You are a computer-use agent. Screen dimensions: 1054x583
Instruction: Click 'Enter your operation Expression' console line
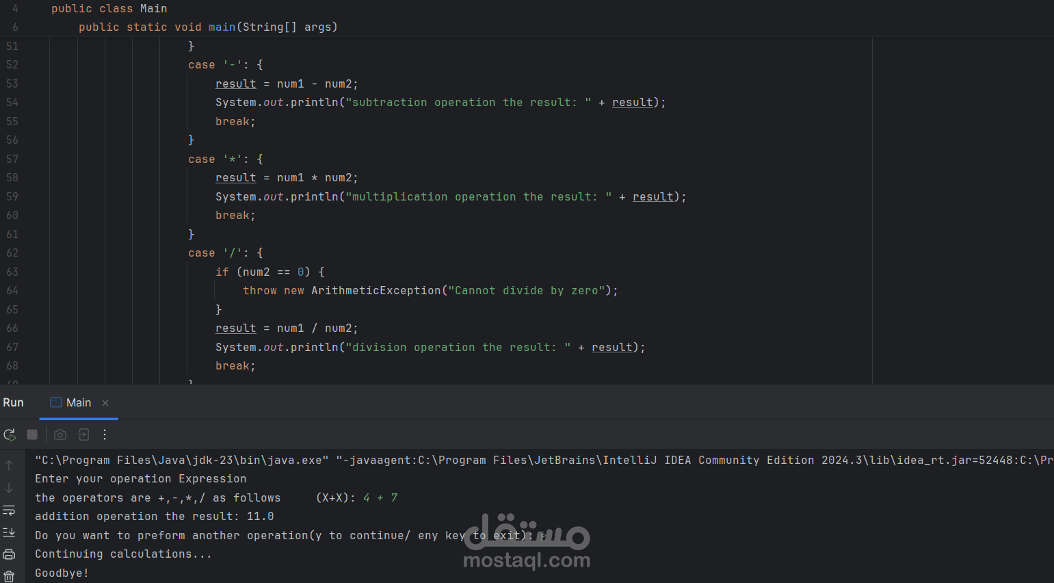[141, 479]
